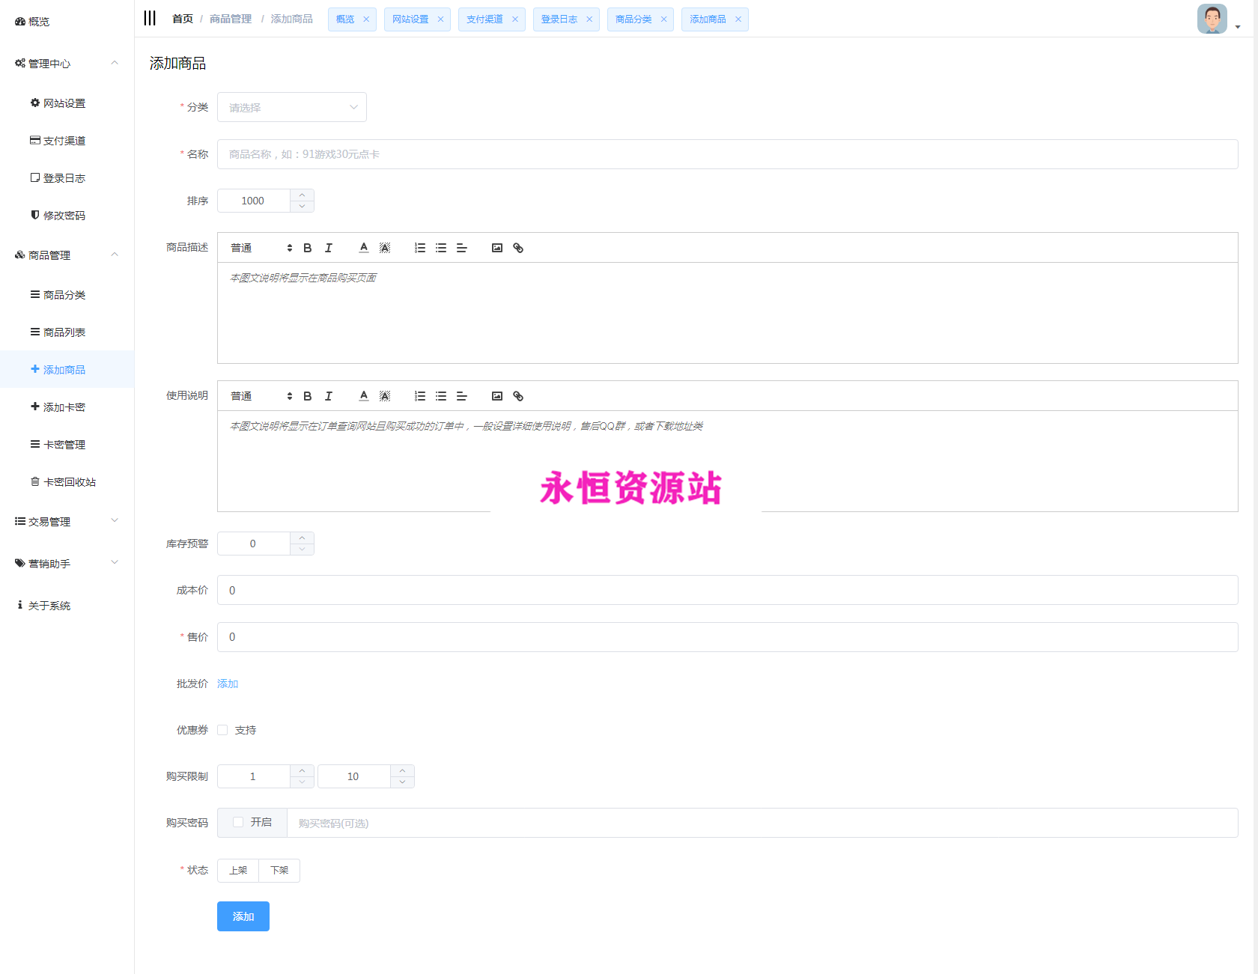The width and height of the screenshot is (1258, 974).
Task: Click the 名称 input field
Action: pos(726,154)
